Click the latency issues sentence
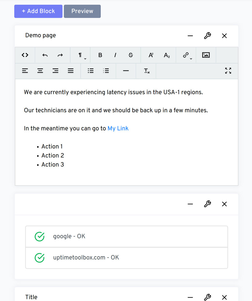The width and height of the screenshot is (252, 301). click(113, 92)
